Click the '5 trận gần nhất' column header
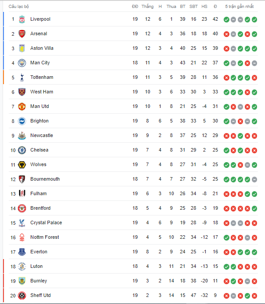This screenshot has width=265, height=304. click(x=240, y=7)
